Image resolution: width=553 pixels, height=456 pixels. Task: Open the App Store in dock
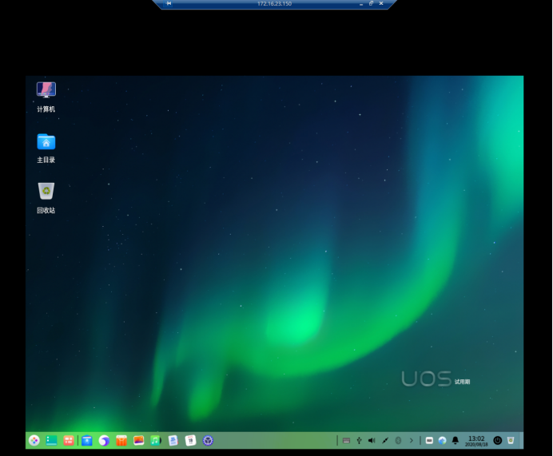click(121, 441)
